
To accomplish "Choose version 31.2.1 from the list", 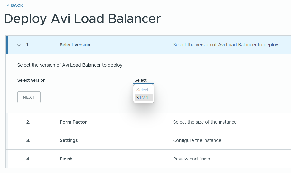I will coord(143,98).
